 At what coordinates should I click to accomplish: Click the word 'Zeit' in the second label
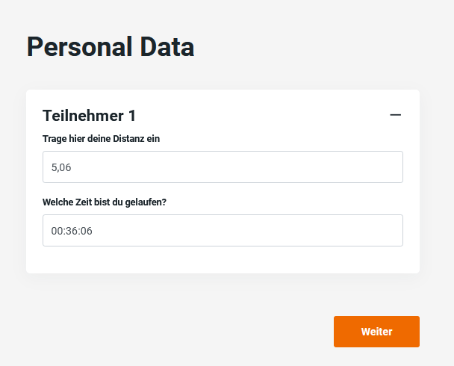click(89, 202)
